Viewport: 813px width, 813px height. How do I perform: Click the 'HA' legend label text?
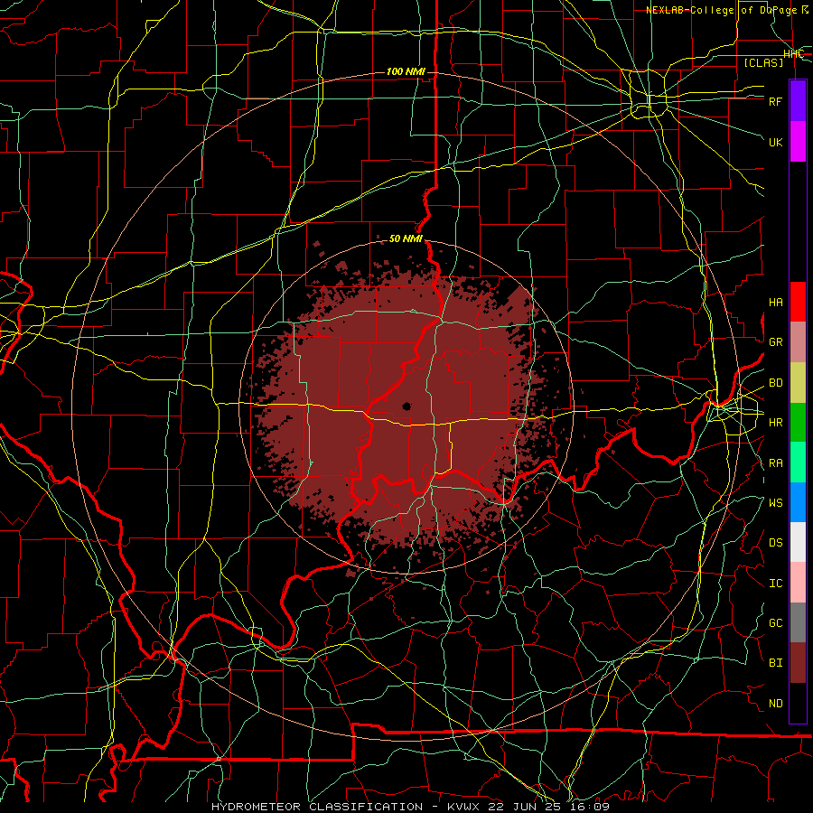tap(776, 303)
